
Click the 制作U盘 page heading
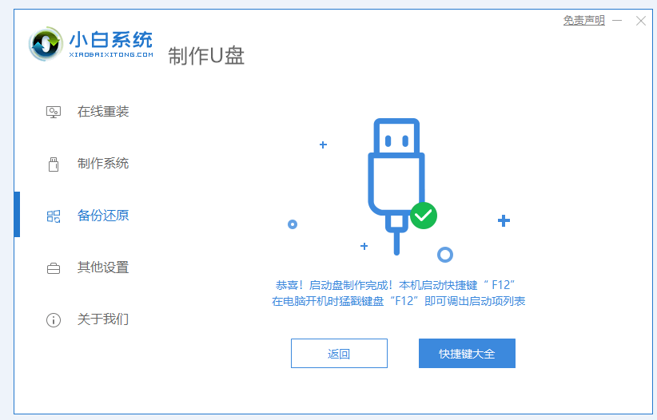[x=206, y=56]
